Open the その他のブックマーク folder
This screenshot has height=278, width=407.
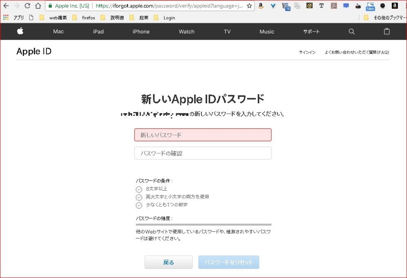point(385,17)
